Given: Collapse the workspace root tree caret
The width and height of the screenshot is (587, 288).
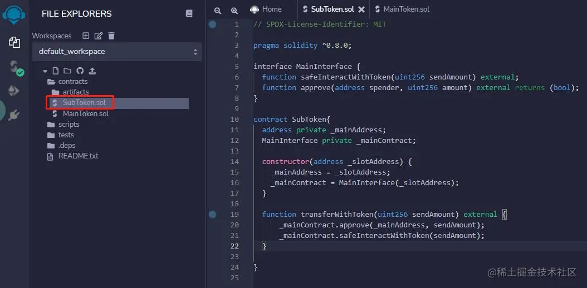Looking at the screenshot, I should (45, 71).
